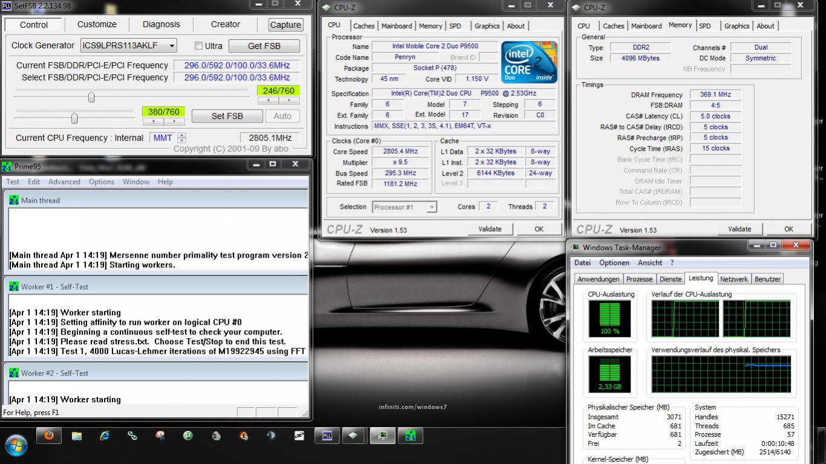Screen dimensions: 826x464
Task: Switch to Prime95 via its taskbar icon
Action: pos(410,436)
